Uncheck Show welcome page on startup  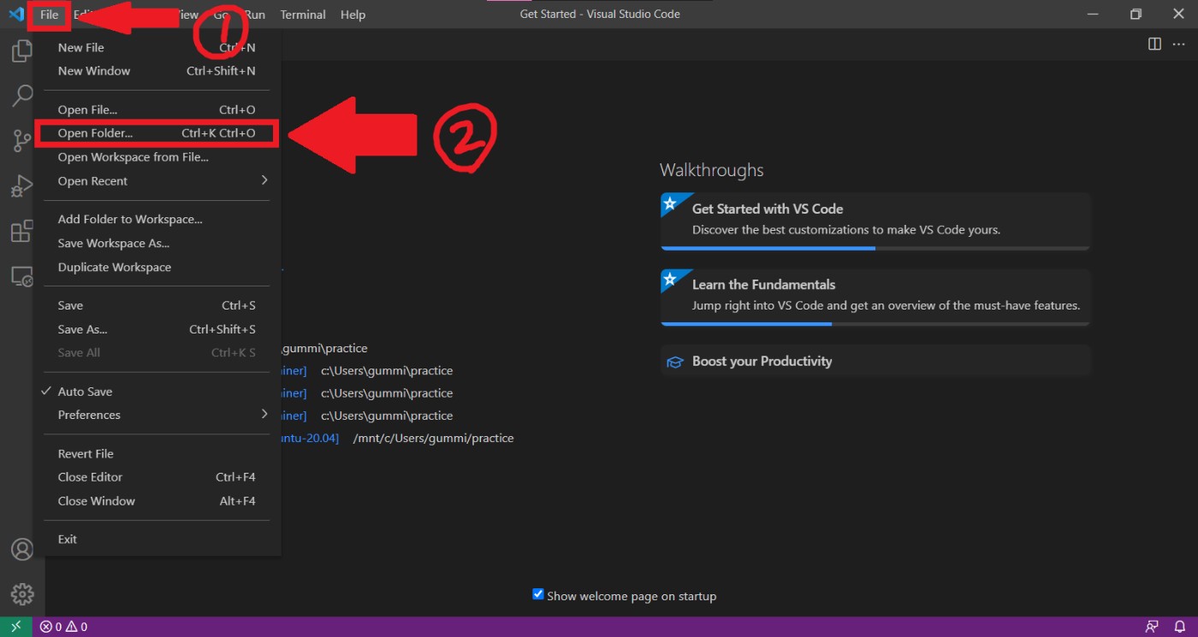(x=538, y=594)
